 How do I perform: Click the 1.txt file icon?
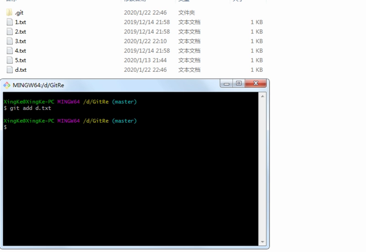pyautogui.click(x=10, y=22)
